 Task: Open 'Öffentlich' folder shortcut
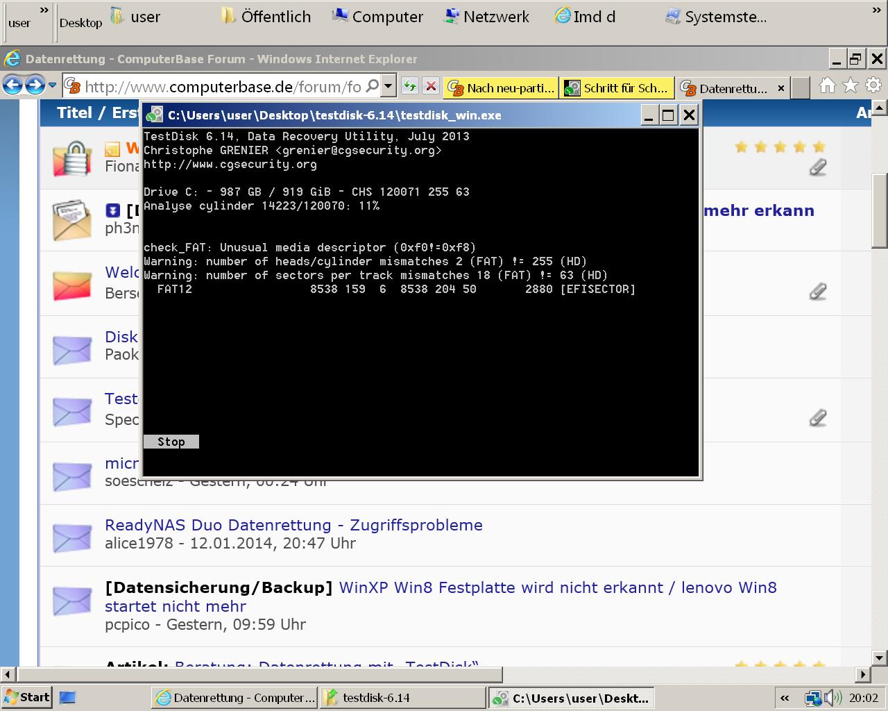[266, 17]
